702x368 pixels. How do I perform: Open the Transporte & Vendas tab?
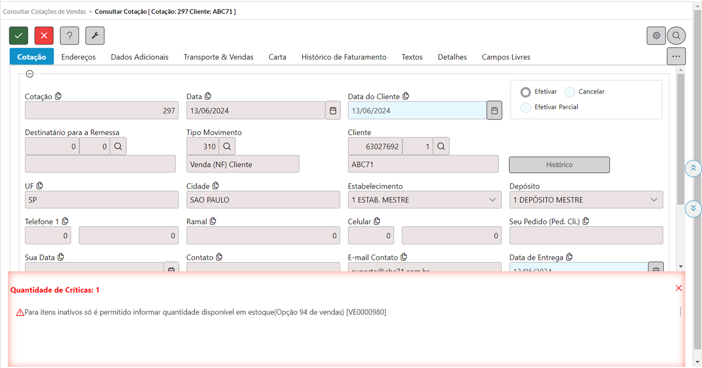[218, 57]
